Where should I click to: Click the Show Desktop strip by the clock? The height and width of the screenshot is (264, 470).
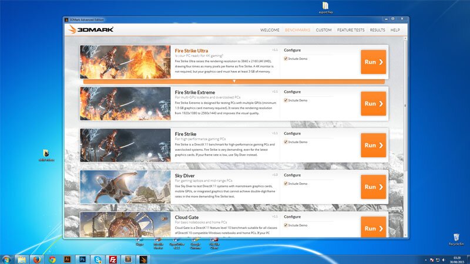(468, 259)
